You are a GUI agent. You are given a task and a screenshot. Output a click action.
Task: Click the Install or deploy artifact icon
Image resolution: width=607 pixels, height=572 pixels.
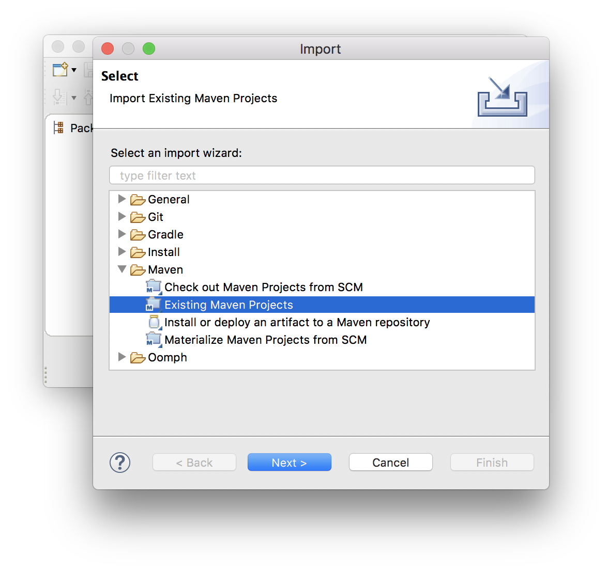(155, 322)
